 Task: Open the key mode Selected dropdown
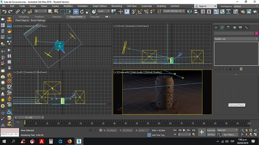(x=227, y=130)
